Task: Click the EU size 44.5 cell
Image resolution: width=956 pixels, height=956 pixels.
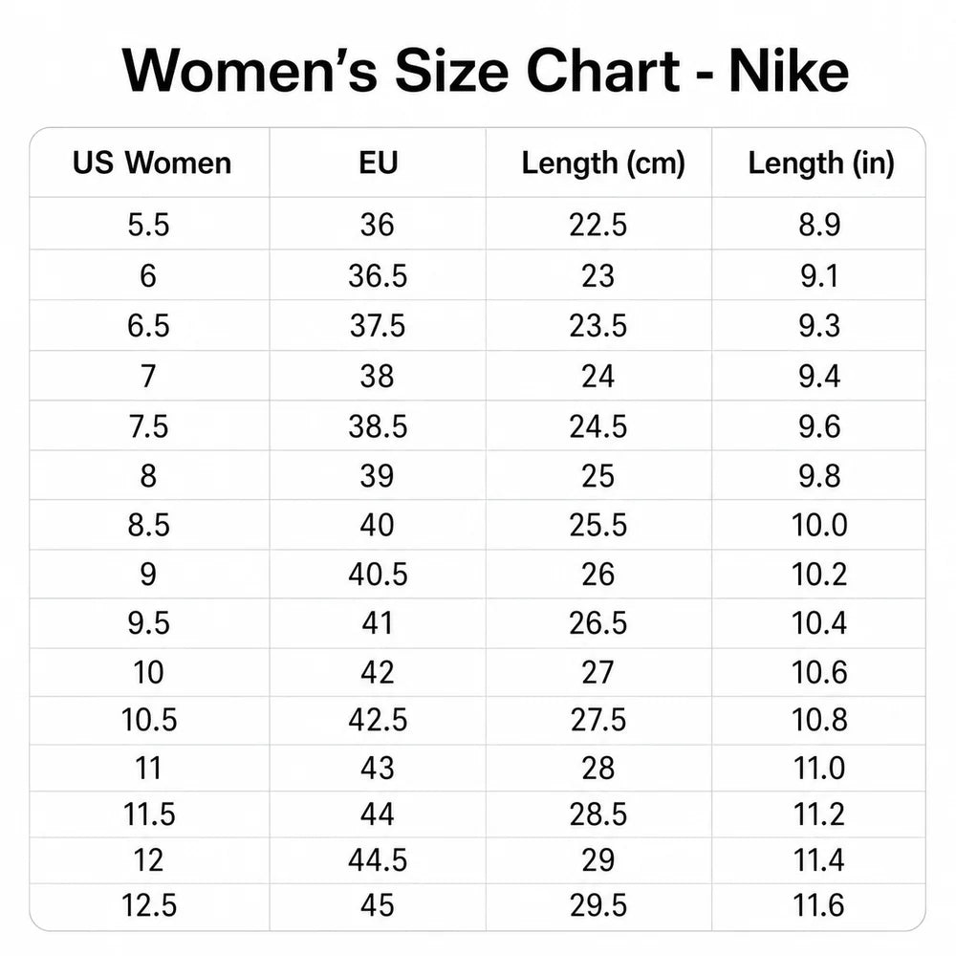Action: click(x=378, y=860)
